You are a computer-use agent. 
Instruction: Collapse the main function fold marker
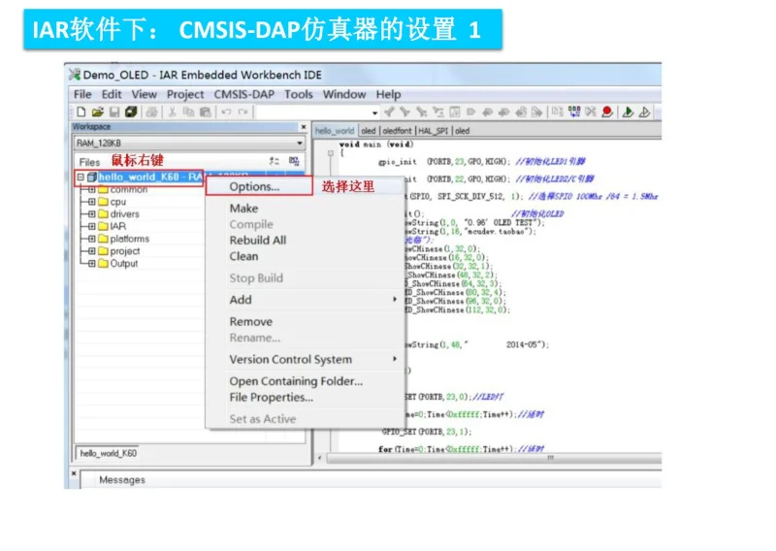tap(331, 153)
